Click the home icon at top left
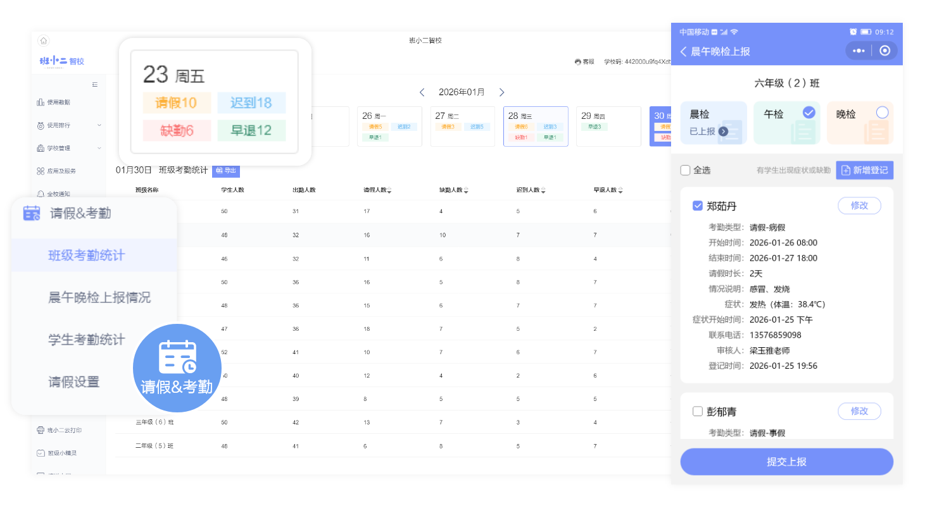This screenshot has width=937, height=506. tap(43, 41)
